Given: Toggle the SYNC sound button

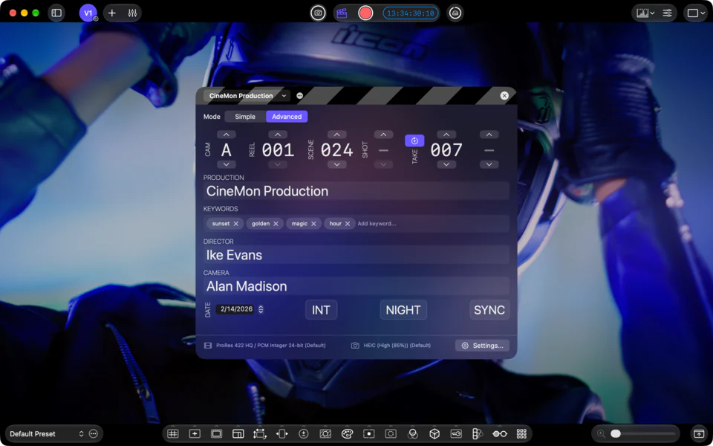Looking at the screenshot, I should point(489,310).
